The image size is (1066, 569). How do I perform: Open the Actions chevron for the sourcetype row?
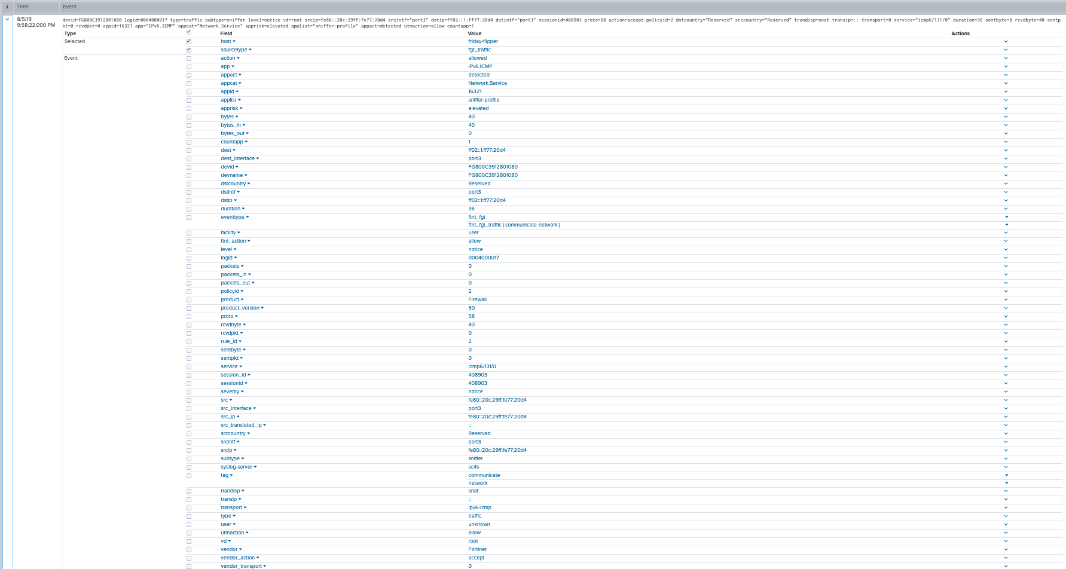pyautogui.click(x=1006, y=50)
